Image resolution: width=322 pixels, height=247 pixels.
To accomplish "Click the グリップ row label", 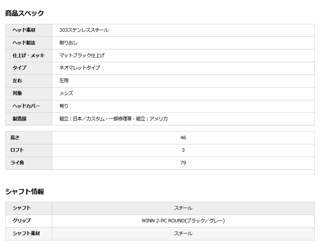I will coord(22,221).
